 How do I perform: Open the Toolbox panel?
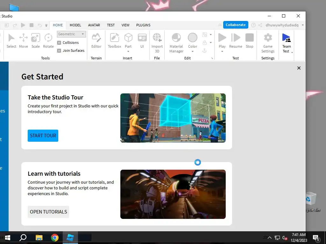tap(114, 41)
